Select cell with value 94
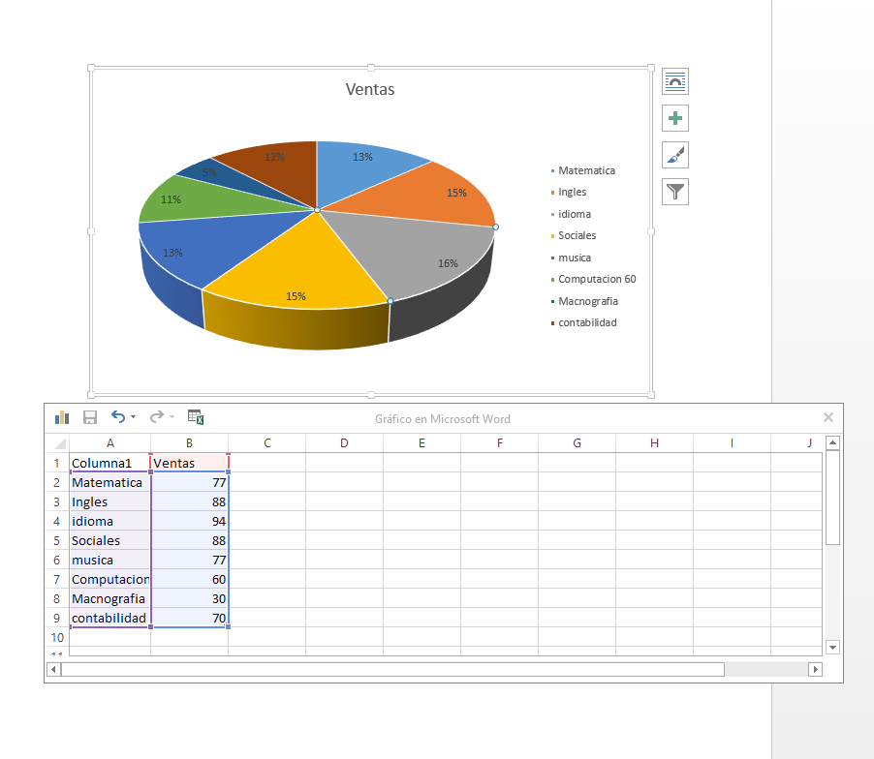Screen dimensions: 874x759 click(190, 521)
